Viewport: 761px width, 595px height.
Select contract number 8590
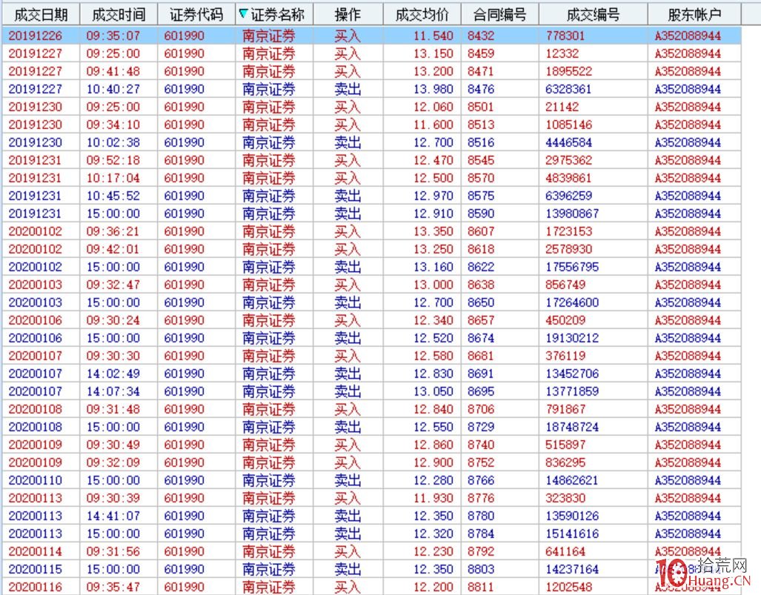[481, 214]
